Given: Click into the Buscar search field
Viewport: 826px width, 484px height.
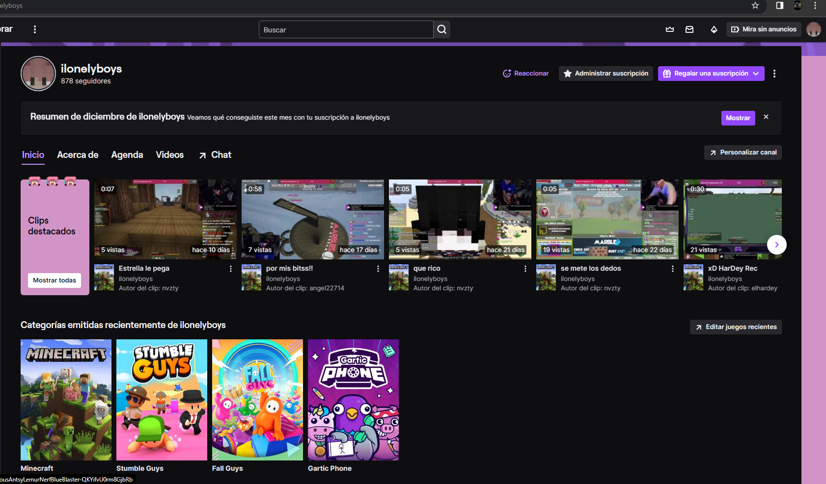Looking at the screenshot, I should point(346,29).
